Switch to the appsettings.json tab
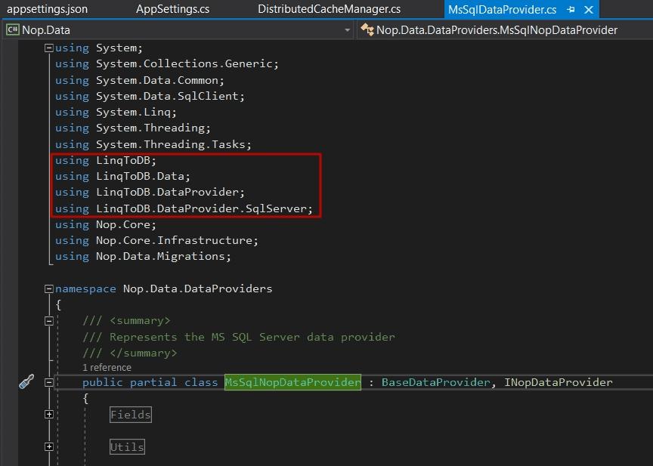Screen dimensions: 653x466 pyautogui.click(x=47, y=10)
